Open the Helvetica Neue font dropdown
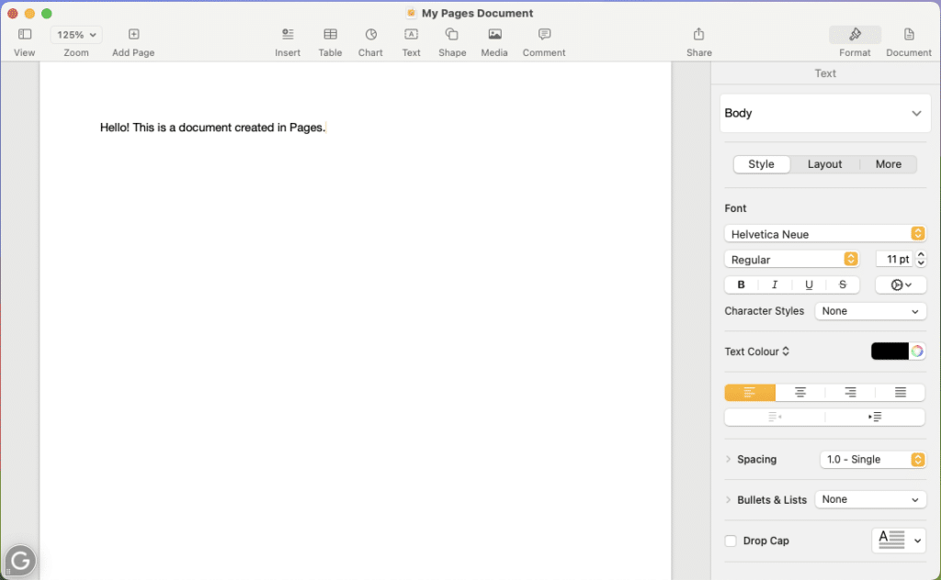 click(x=824, y=233)
